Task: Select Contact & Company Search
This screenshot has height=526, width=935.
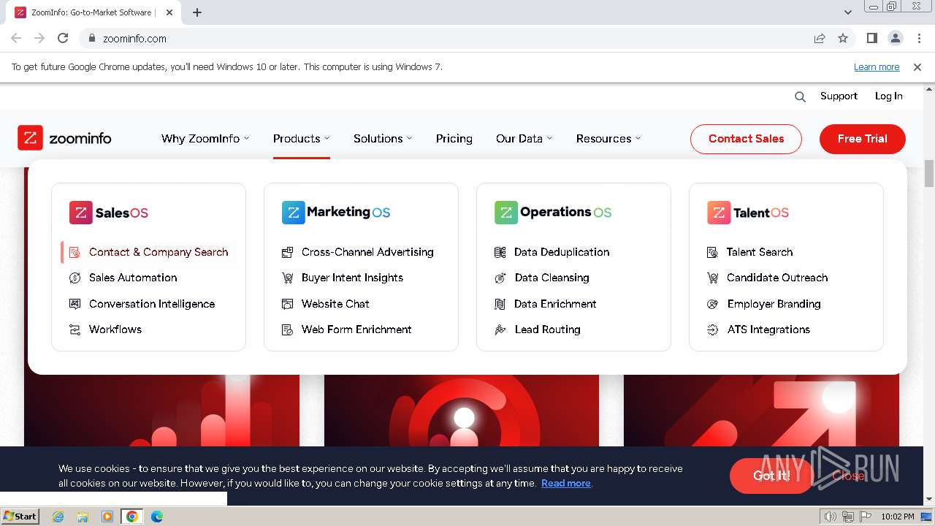Action: [149, 252]
